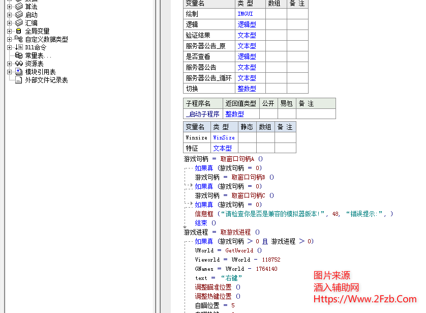
Task: Expand the 模块引用表 tree node
Action: tap(9, 72)
